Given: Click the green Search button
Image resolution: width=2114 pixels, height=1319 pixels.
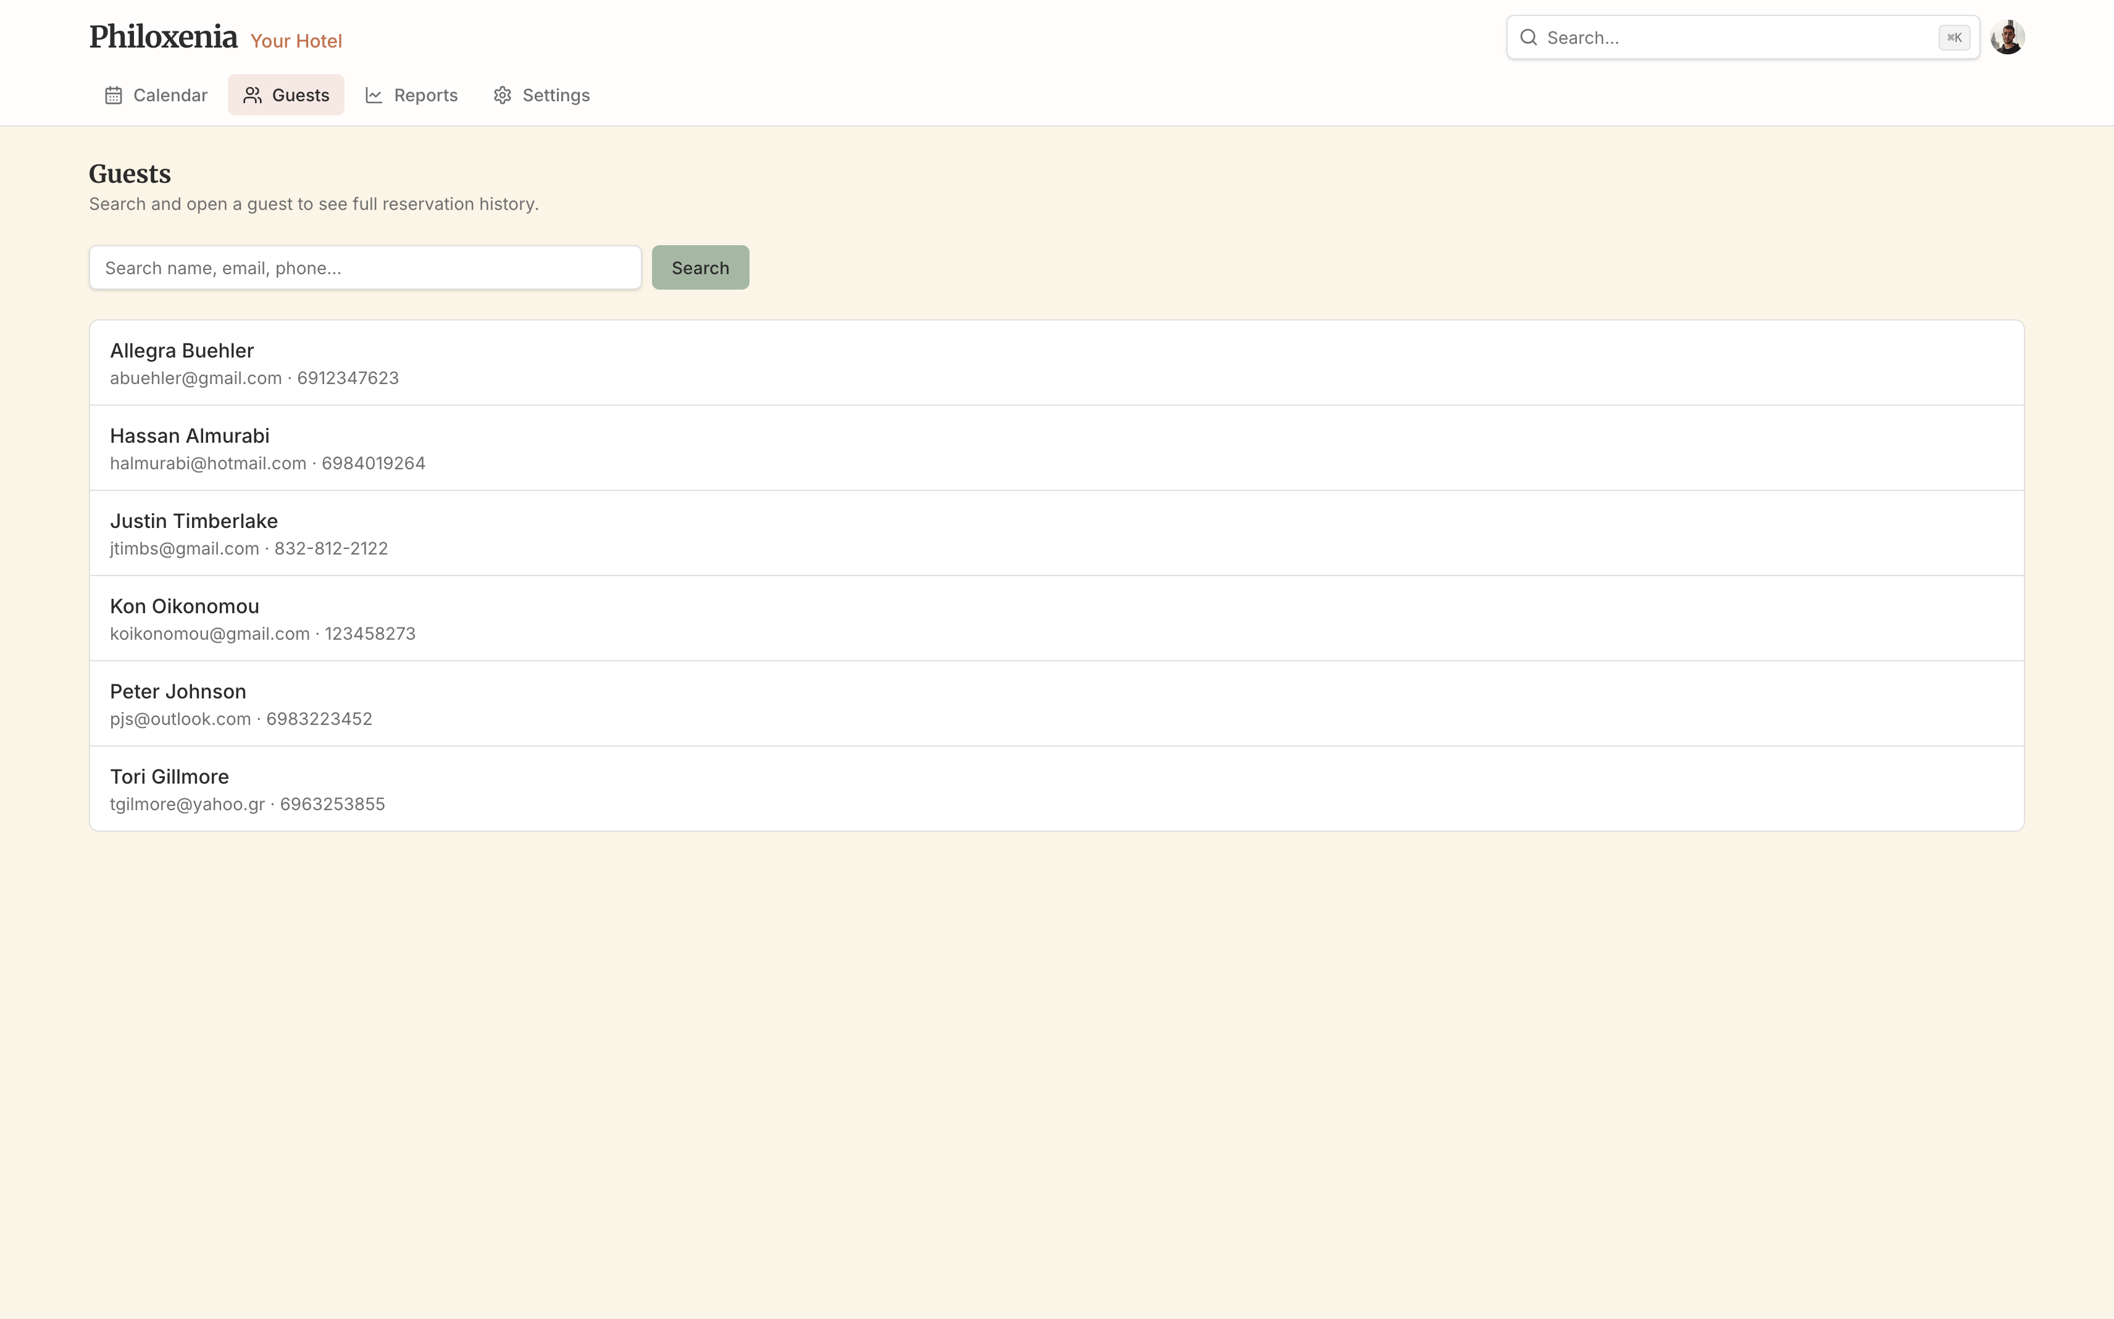Looking at the screenshot, I should pyautogui.click(x=700, y=268).
